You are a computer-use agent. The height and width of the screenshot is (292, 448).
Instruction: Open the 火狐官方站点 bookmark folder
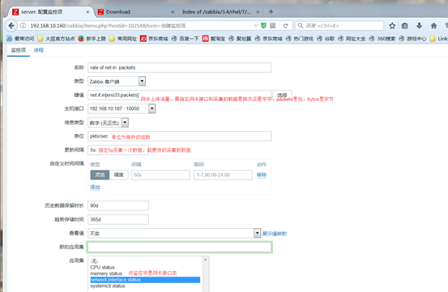[56, 38]
